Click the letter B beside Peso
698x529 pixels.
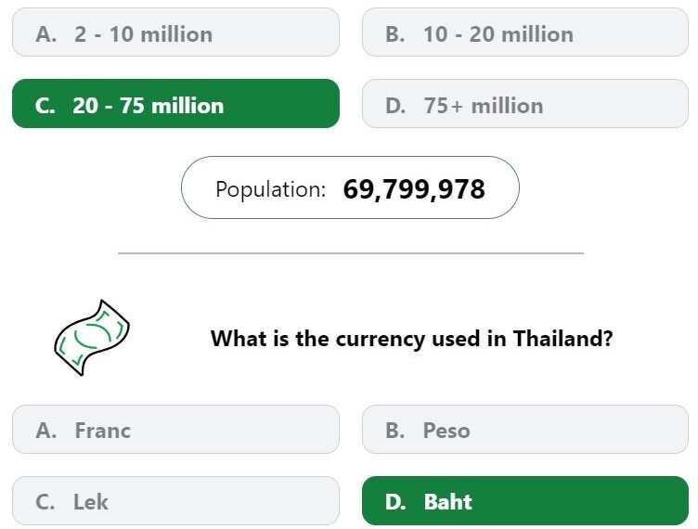pos(394,431)
